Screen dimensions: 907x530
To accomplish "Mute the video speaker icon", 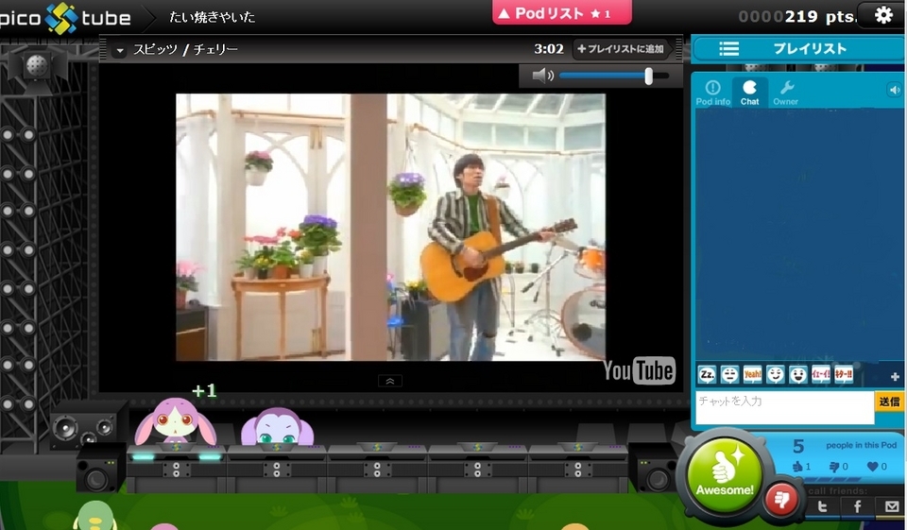I will pyautogui.click(x=542, y=76).
